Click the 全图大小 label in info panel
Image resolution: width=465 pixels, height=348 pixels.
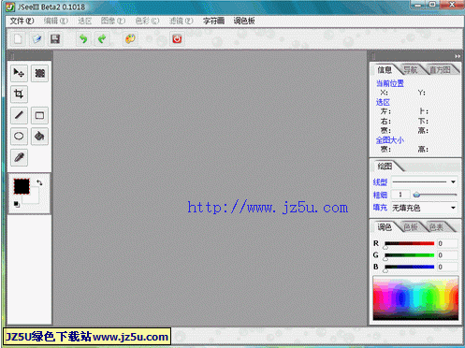[x=390, y=140]
